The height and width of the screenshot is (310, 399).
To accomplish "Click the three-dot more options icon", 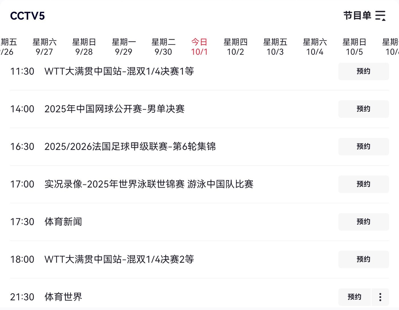I will (380, 297).
